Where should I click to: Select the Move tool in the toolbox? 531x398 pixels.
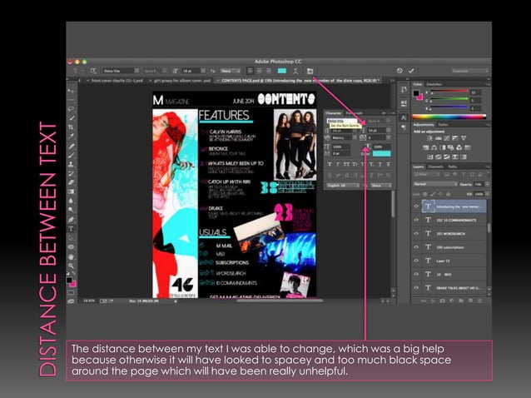pos(71,91)
